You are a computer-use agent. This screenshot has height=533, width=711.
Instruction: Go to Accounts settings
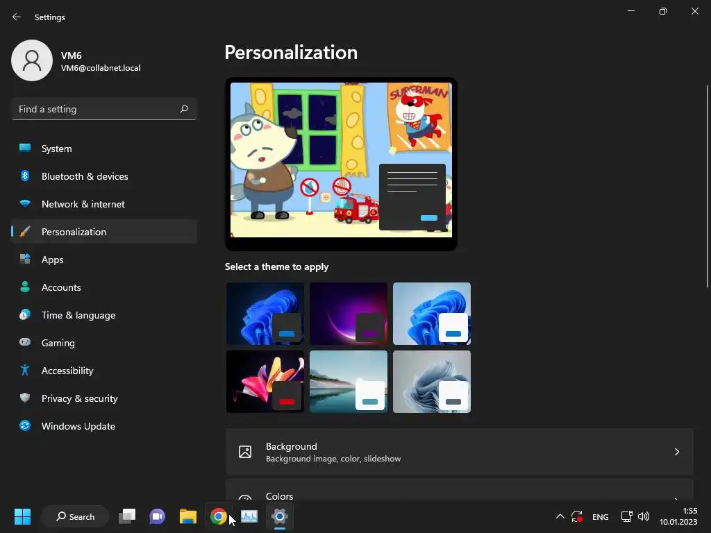point(104,287)
